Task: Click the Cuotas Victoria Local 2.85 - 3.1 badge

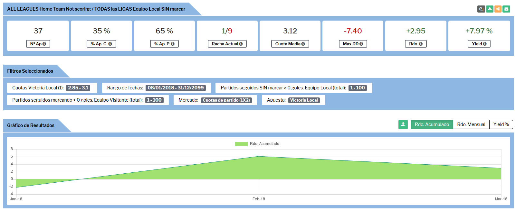Action: click(x=78, y=88)
